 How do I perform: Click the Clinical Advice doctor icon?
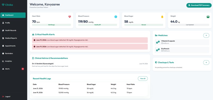[x=33, y=58]
